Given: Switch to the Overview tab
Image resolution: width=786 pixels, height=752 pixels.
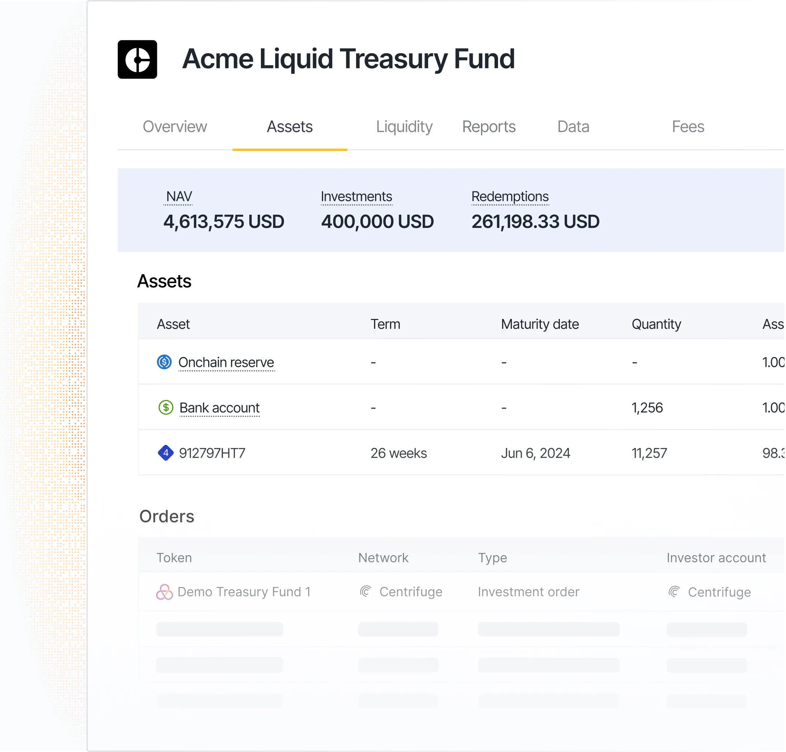Looking at the screenshot, I should pos(175,127).
